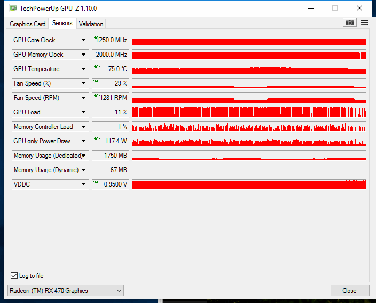The height and width of the screenshot is (303, 376).
Task: Click the 1281 RPM fan reading
Action: [111, 98]
